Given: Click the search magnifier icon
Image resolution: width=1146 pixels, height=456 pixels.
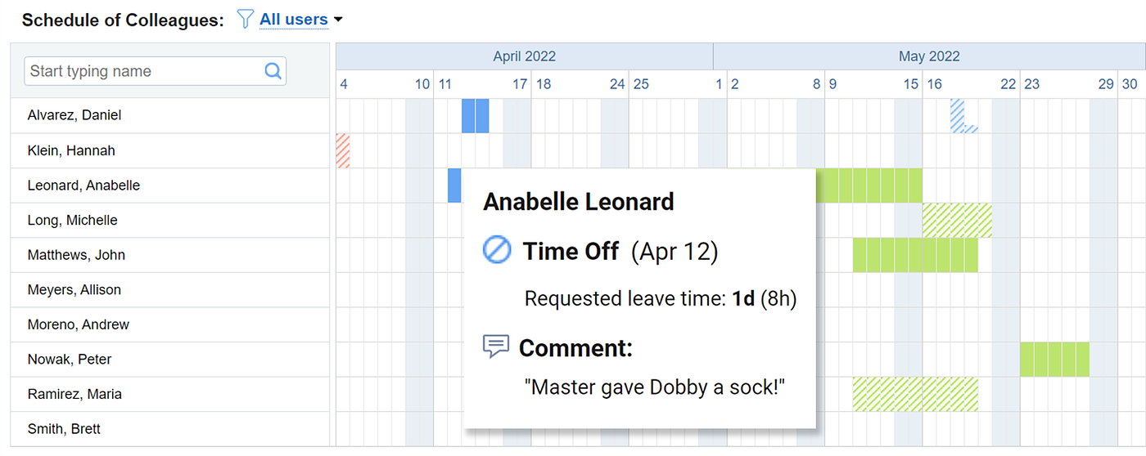Looking at the screenshot, I should click(273, 71).
